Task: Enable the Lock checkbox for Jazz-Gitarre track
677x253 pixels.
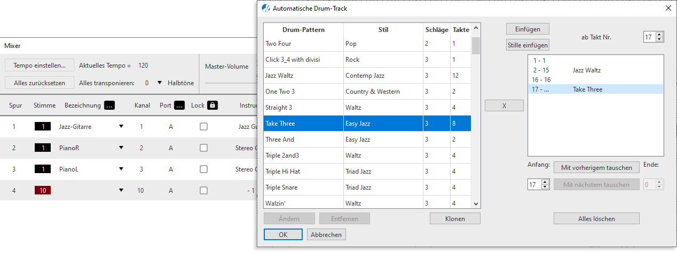Action: (203, 127)
